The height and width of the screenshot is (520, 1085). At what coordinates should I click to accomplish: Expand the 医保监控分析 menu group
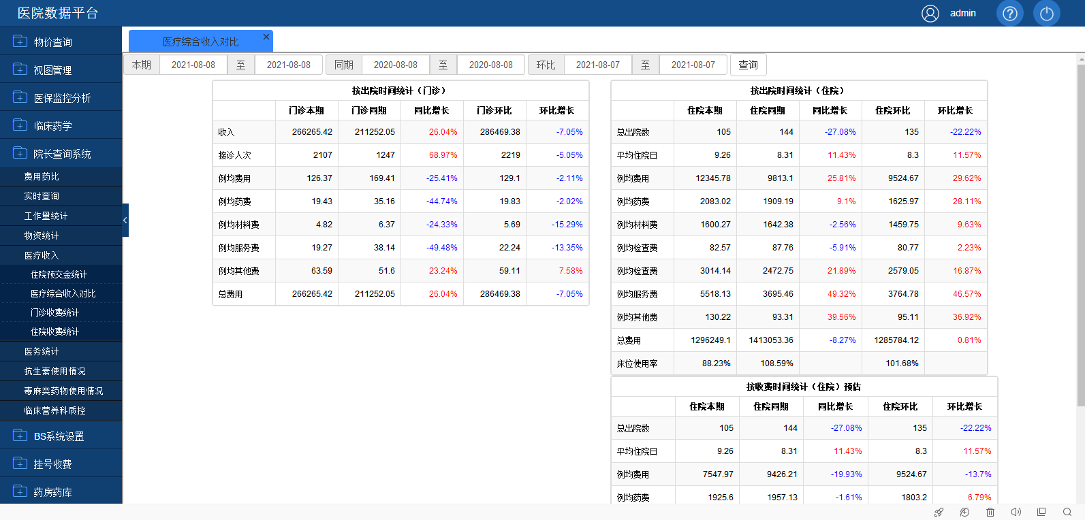coord(61,97)
